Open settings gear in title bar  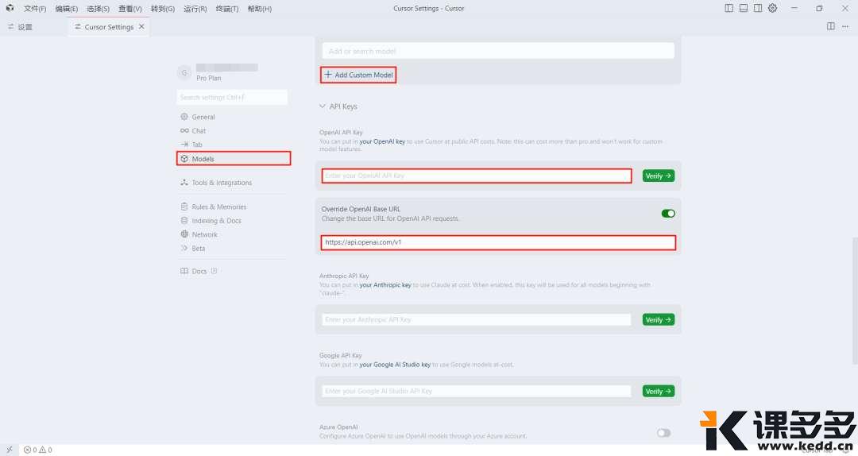773,8
